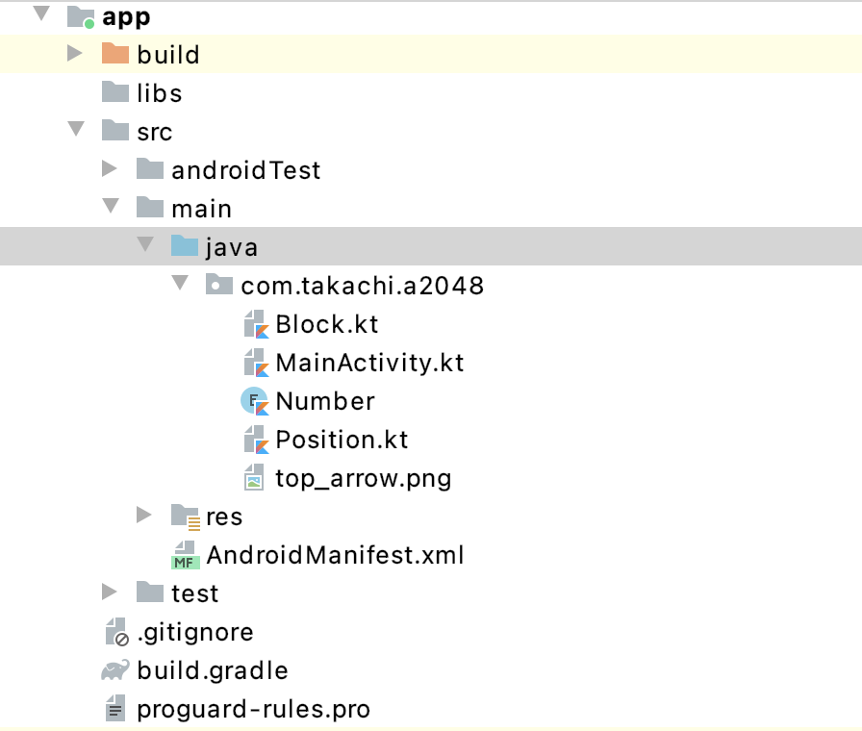Image resolution: width=862 pixels, height=731 pixels.
Task: Expand the androidTest folder arrow
Action: (110, 169)
